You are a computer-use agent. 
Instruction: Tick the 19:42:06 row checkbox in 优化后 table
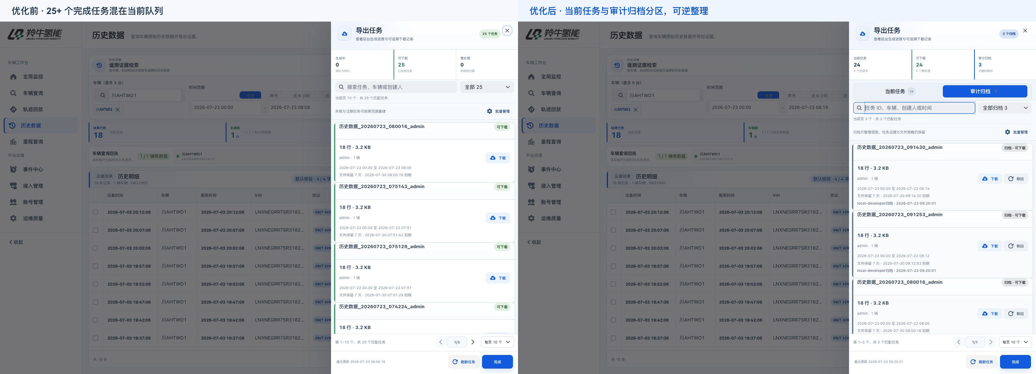pos(613,320)
